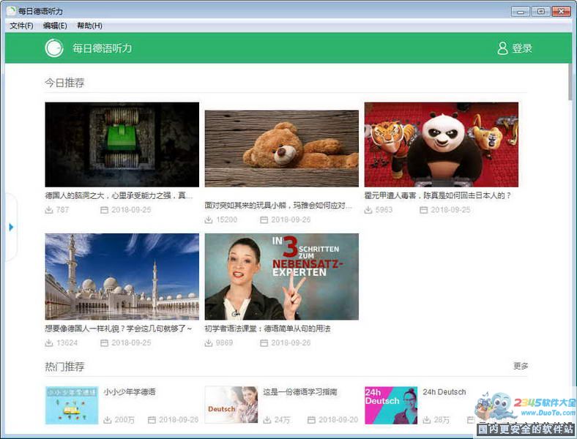Open article 想要像德国人一样礼貌
This screenshot has width=577, height=439.
click(x=118, y=329)
